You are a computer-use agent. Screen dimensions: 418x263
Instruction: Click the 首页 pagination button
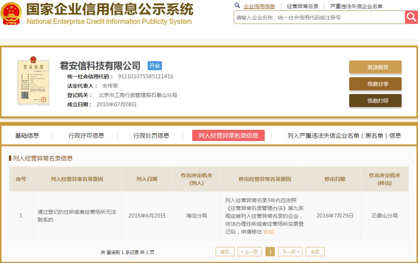click(224, 251)
